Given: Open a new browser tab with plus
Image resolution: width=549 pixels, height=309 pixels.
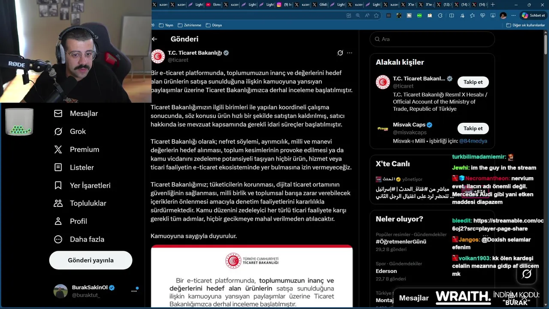Looking at the screenshot, I should (493, 5).
